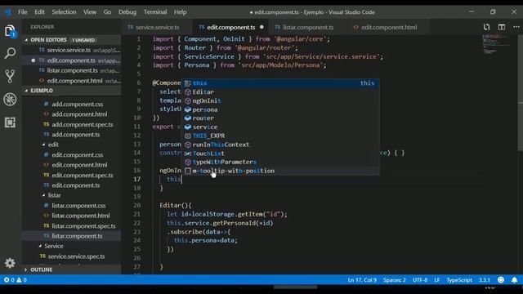Click TypeScript version '3.3.1'
Viewport: 523px width, 294px height.
point(485,279)
